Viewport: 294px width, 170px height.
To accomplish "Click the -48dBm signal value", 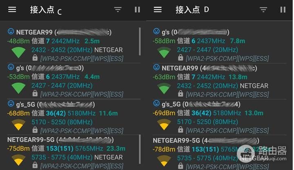I will (18, 41).
